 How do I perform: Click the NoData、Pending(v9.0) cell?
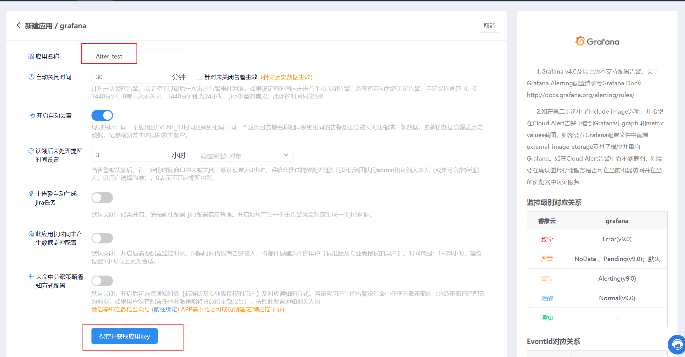(x=617, y=259)
